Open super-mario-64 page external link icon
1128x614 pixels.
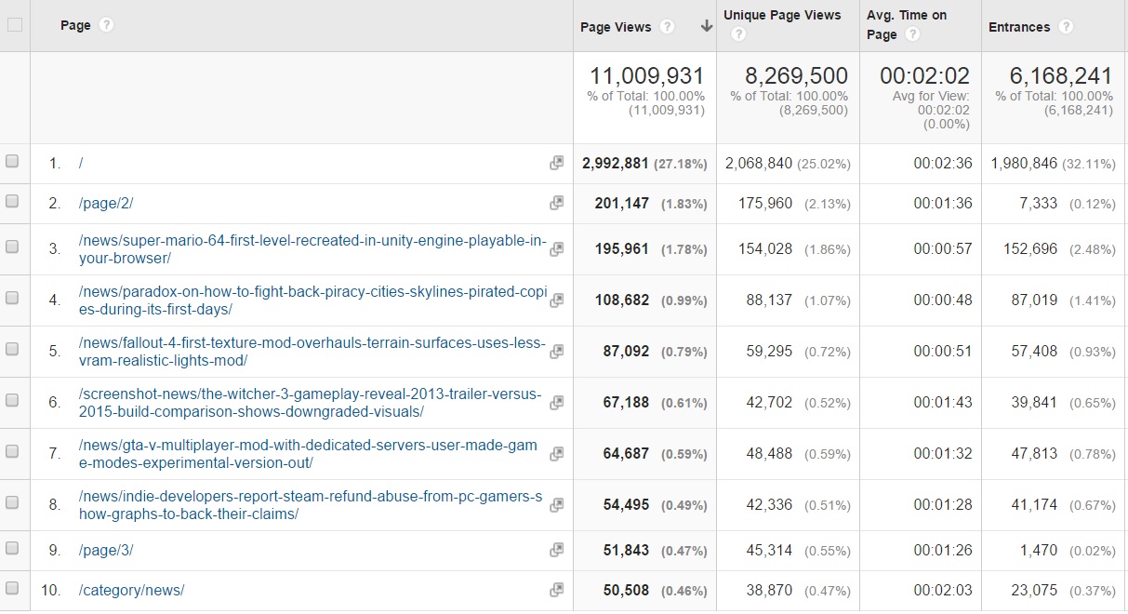pos(556,248)
